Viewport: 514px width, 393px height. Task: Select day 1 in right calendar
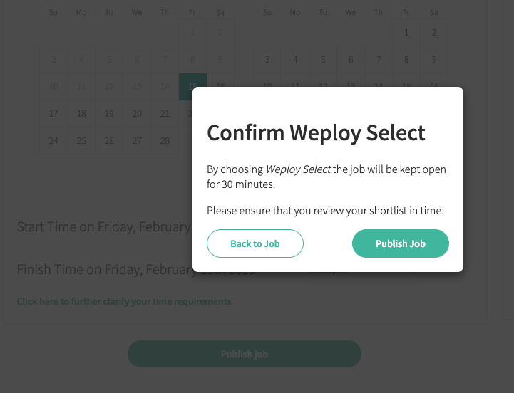(x=406, y=33)
